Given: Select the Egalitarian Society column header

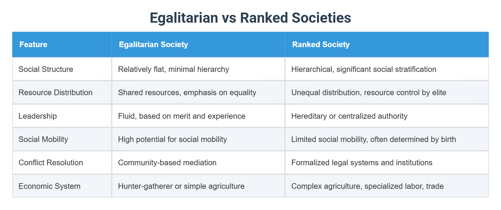Looking at the screenshot, I should pyautogui.click(x=154, y=44).
